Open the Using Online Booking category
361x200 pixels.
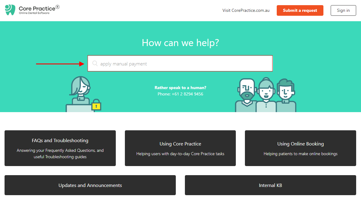[300, 148]
